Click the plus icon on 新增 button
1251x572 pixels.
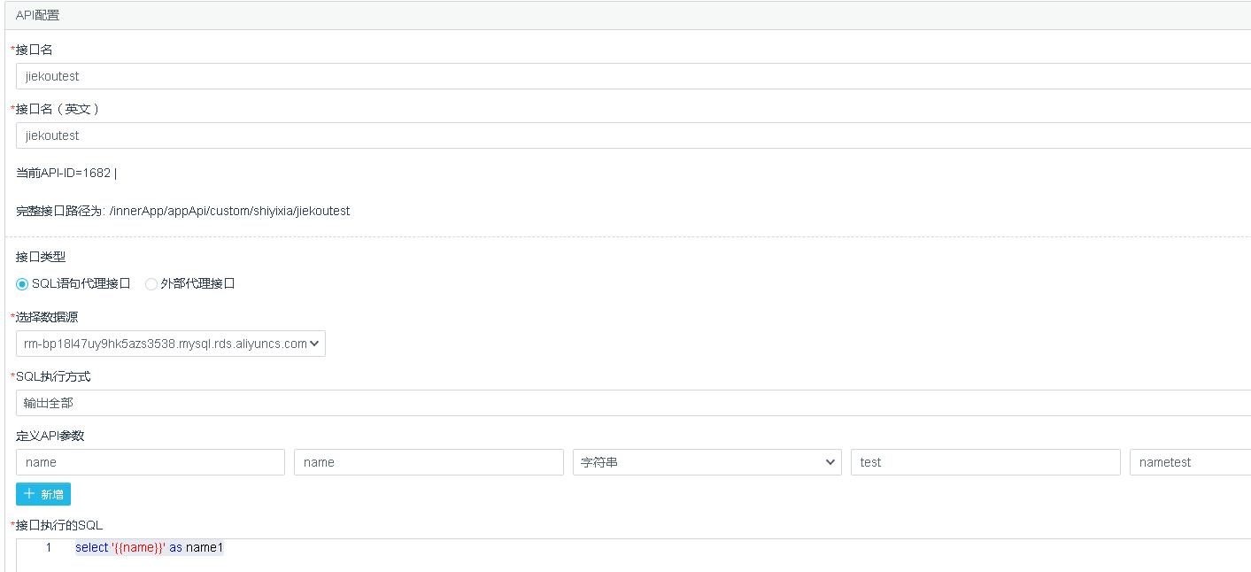[x=29, y=494]
